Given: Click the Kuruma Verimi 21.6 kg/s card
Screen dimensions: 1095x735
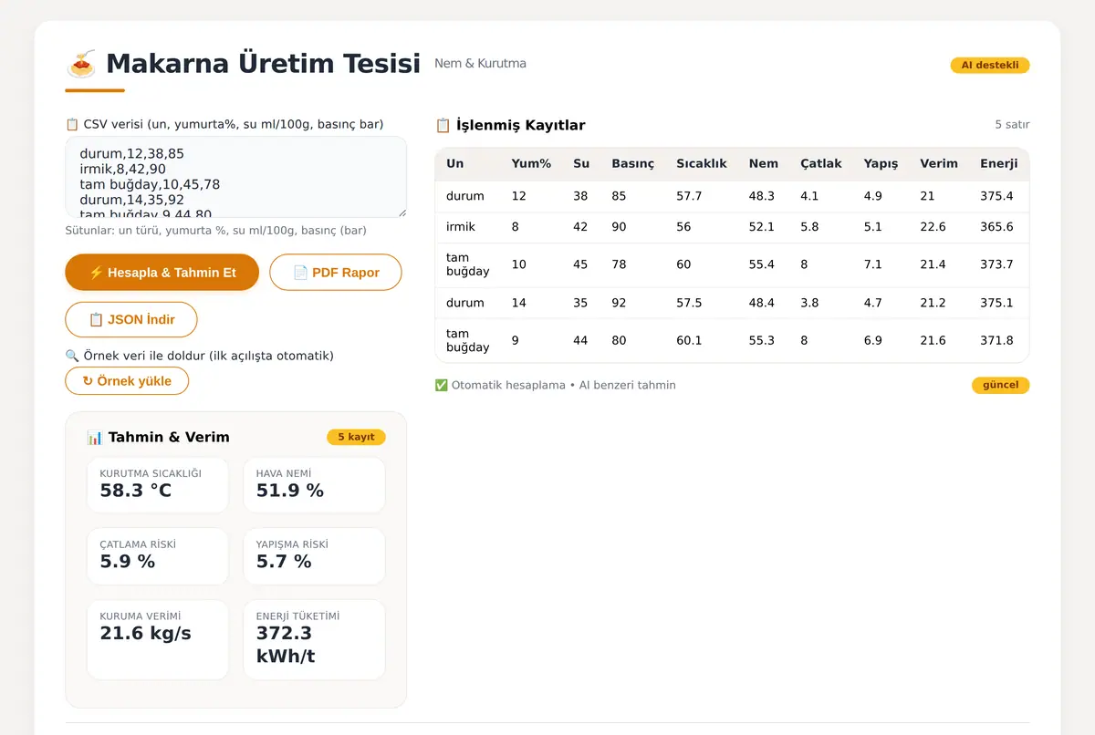Looking at the screenshot, I should pyautogui.click(x=158, y=639).
